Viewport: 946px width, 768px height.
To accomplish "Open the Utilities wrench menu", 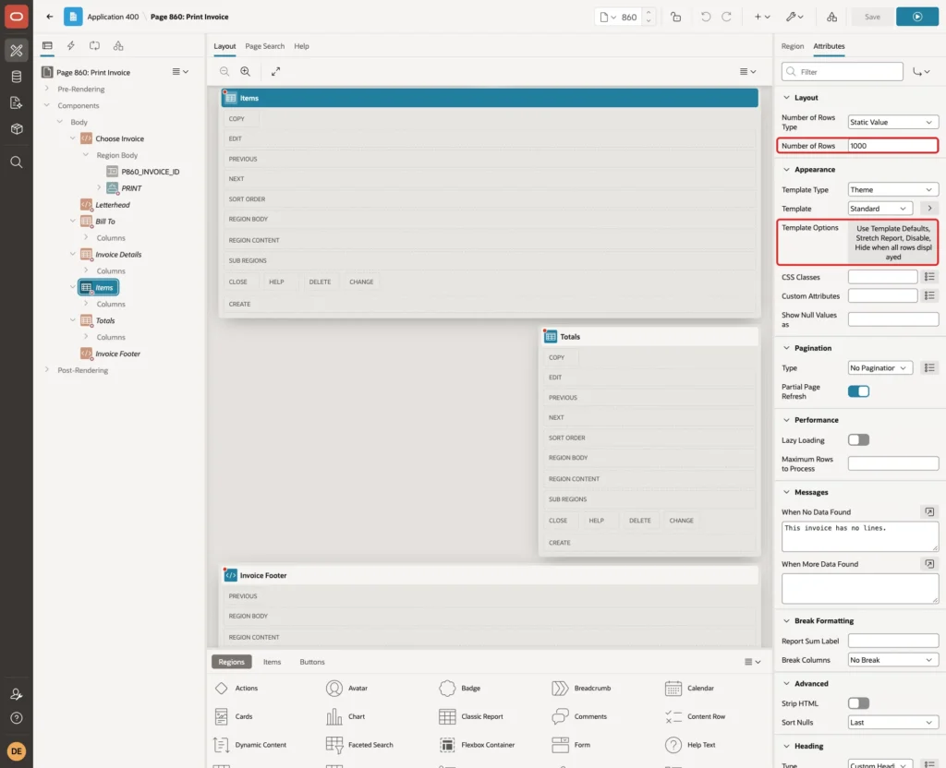I will pyautogui.click(x=794, y=17).
